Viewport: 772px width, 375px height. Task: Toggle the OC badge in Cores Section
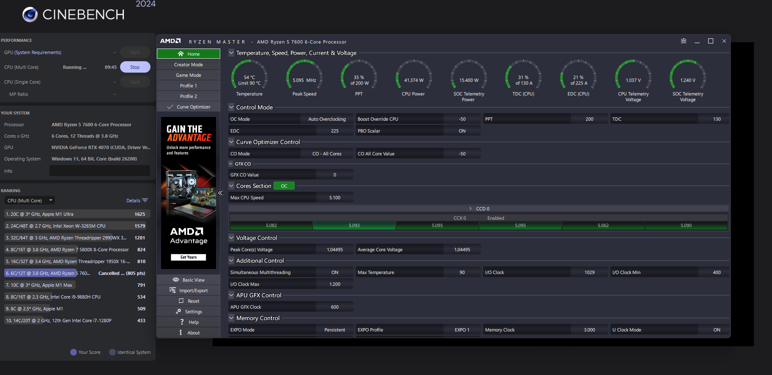coord(284,186)
